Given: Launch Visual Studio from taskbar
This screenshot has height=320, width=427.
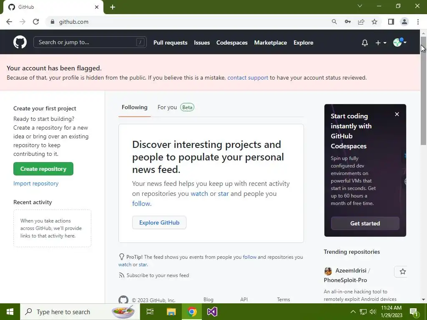Looking at the screenshot, I should 212,312.
